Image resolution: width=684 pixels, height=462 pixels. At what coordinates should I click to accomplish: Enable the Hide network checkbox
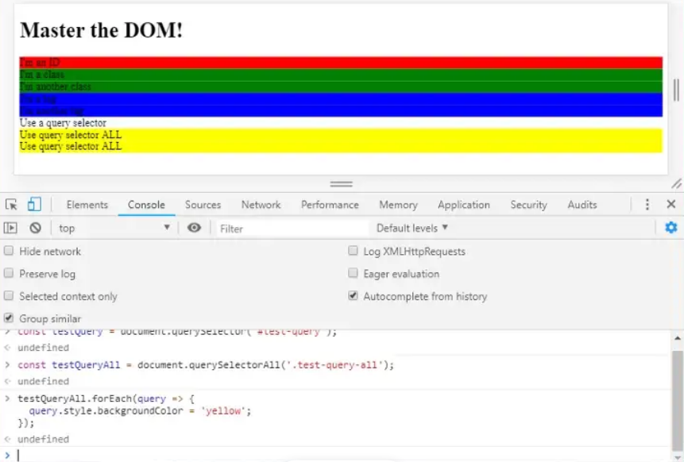pyautogui.click(x=10, y=251)
